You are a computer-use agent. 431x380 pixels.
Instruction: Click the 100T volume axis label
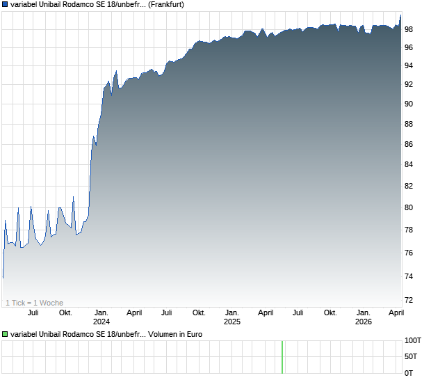412,341
